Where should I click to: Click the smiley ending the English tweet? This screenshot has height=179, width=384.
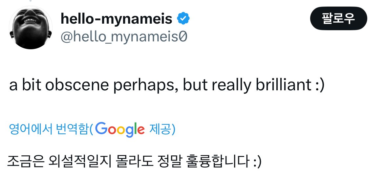[319, 85]
